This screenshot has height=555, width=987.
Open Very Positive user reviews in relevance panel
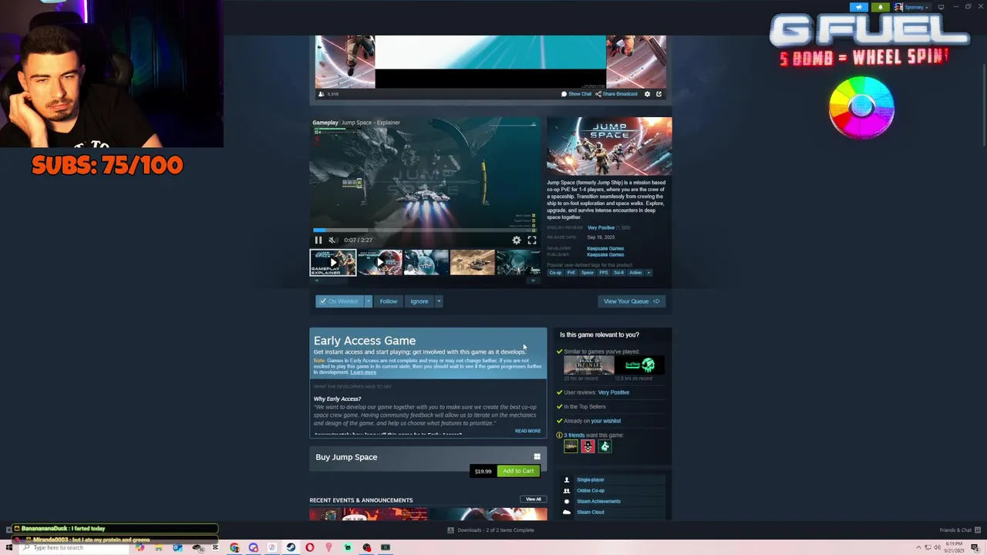[614, 392]
